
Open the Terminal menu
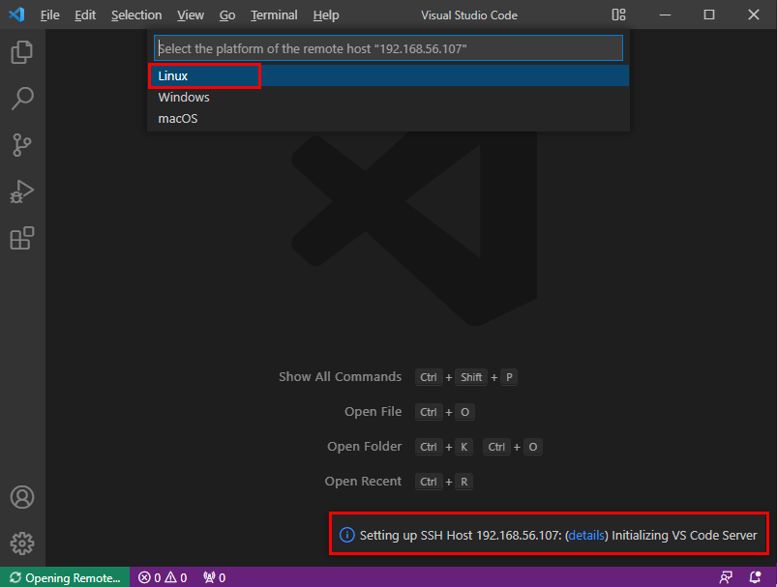click(x=274, y=15)
